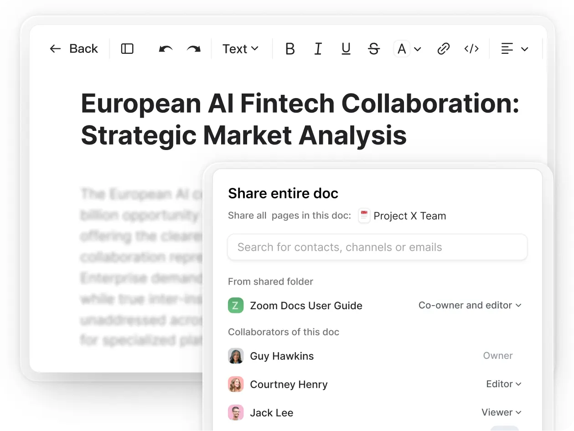Open the text alignment dropdown
The width and height of the screenshot is (574, 431).
click(x=515, y=49)
